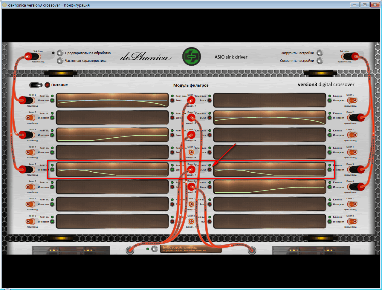Image resolution: width=382 pixels, height=290 pixels.
Task: Toggle Инверсия for left Канал 1
Action: (x=52, y=101)
